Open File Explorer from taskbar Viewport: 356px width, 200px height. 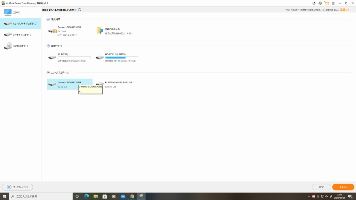click(x=96, y=197)
